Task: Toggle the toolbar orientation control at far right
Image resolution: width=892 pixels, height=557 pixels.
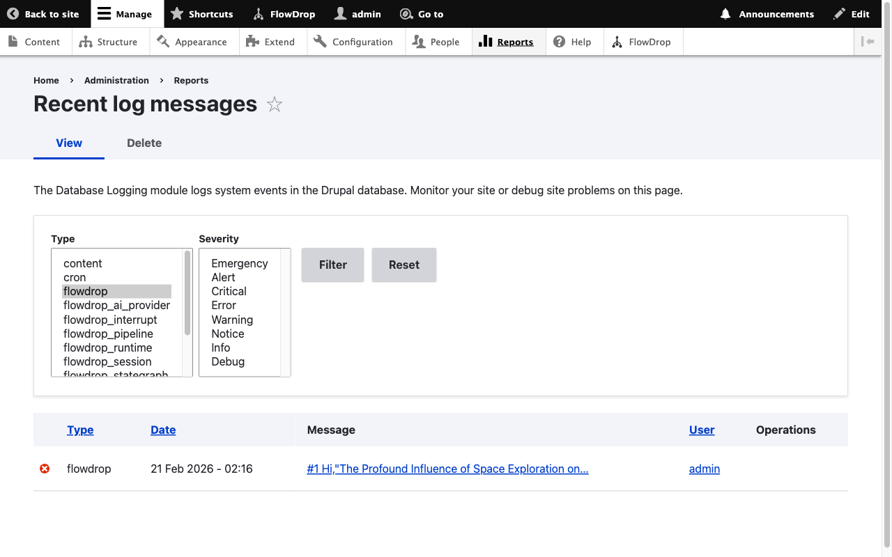Action: [x=868, y=41]
